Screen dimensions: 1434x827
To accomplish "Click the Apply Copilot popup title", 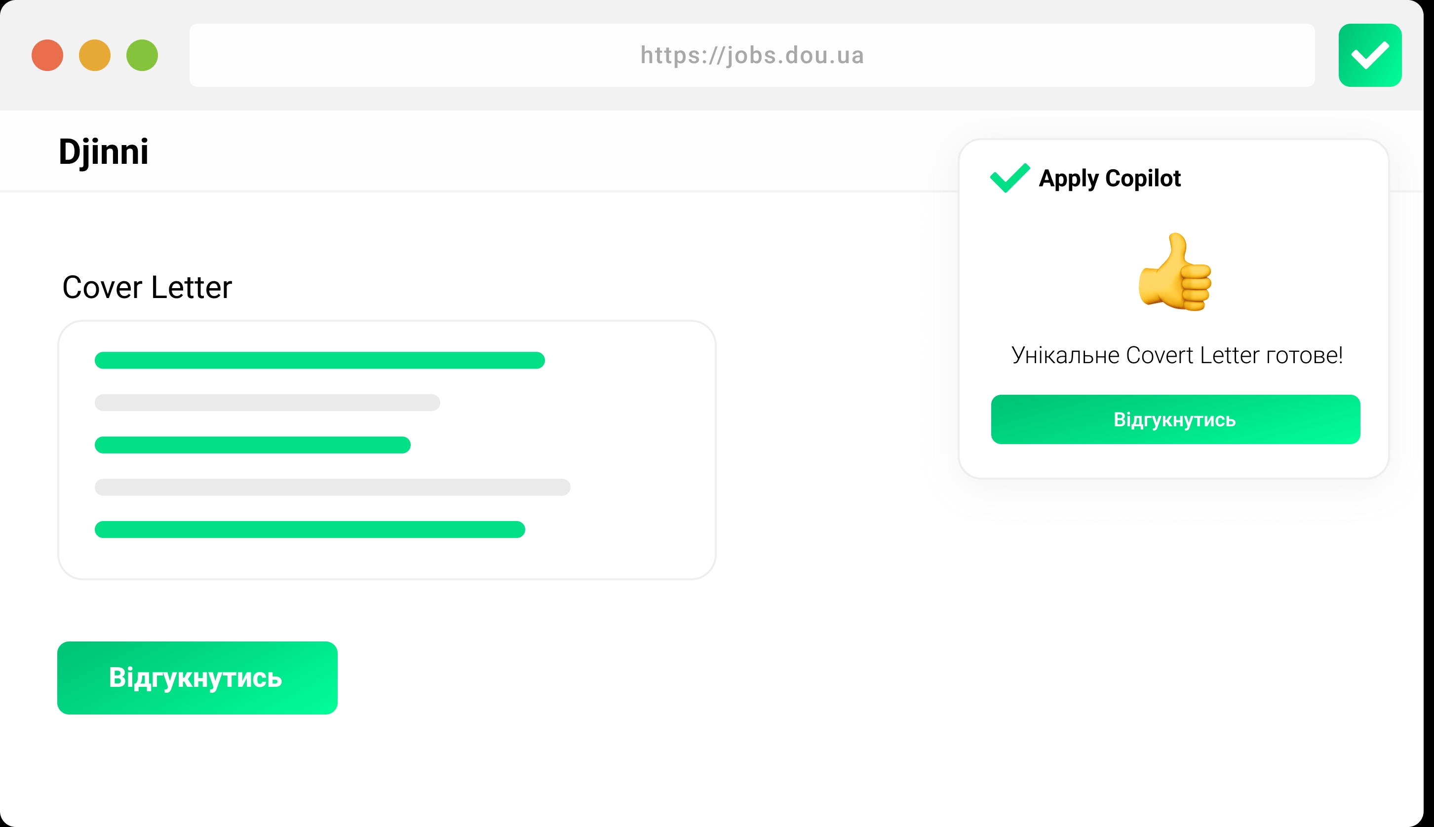I will [x=1109, y=178].
